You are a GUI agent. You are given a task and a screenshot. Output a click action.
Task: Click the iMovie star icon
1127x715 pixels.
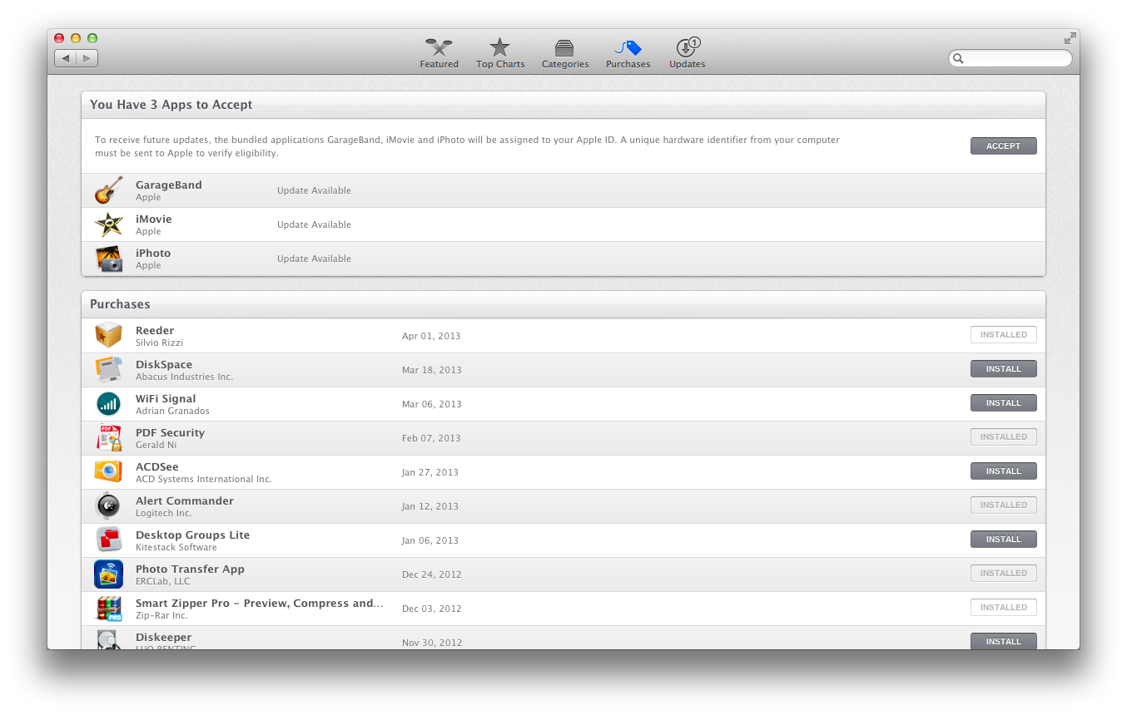tap(109, 224)
